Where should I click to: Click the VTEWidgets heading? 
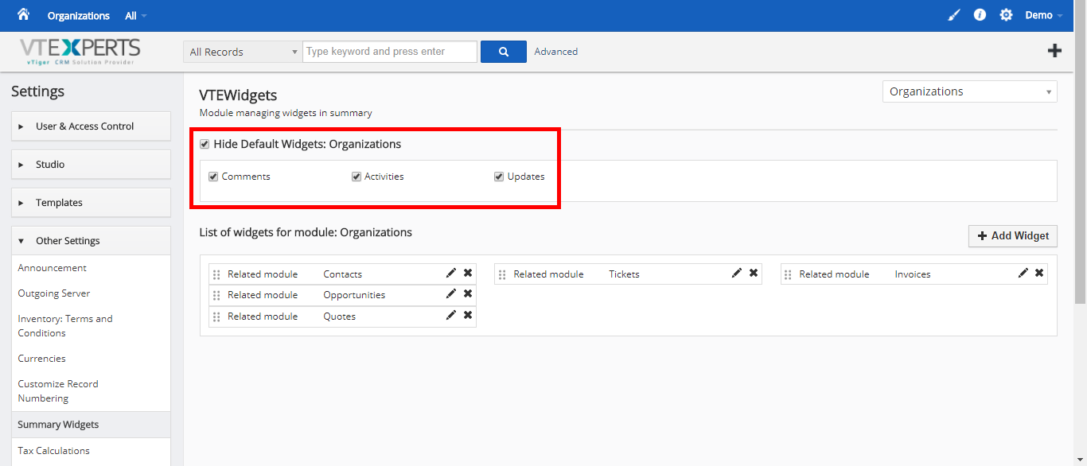pyautogui.click(x=238, y=95)
